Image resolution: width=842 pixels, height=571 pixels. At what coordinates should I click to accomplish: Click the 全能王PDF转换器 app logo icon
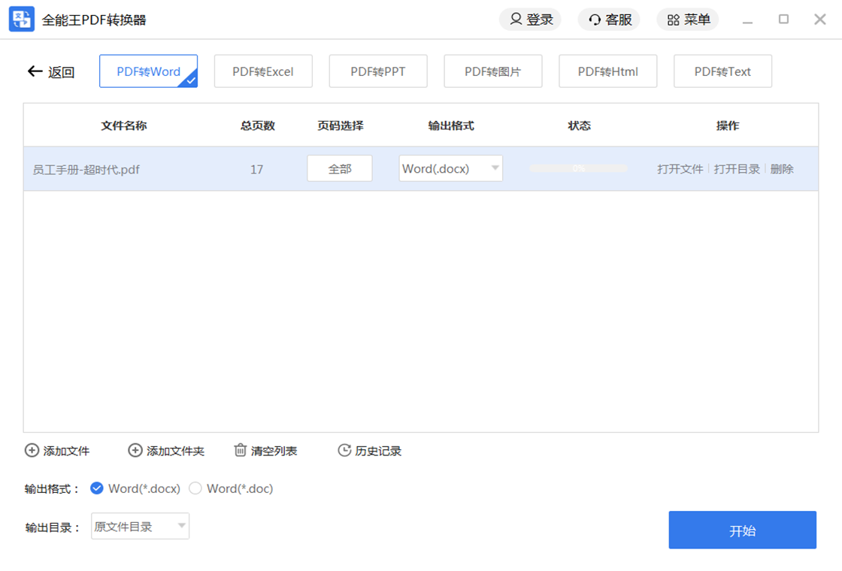tap(21, 20)
